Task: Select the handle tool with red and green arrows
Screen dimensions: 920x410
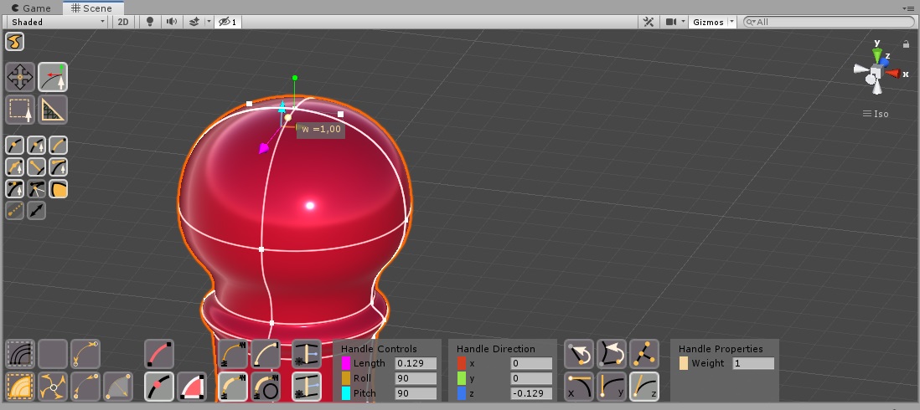Action: click(x=53, y=77)
